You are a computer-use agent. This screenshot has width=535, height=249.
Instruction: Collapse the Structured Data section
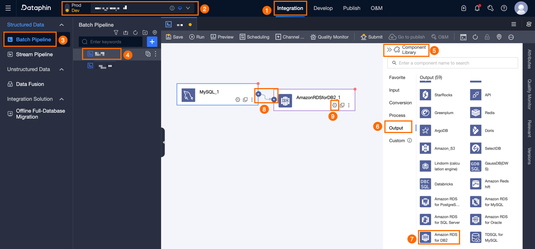(x=62, y=25)
